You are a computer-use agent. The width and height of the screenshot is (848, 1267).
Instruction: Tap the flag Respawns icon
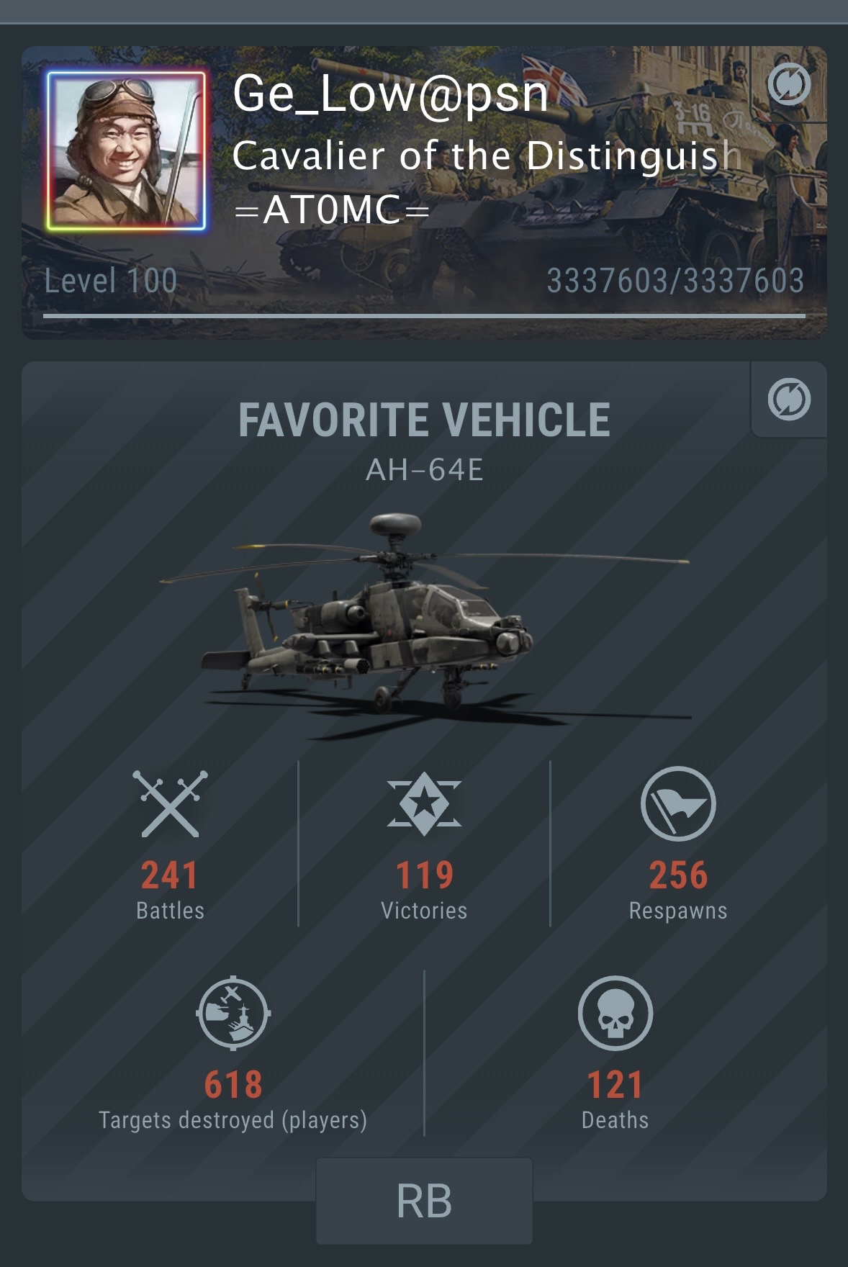(678, 803)
